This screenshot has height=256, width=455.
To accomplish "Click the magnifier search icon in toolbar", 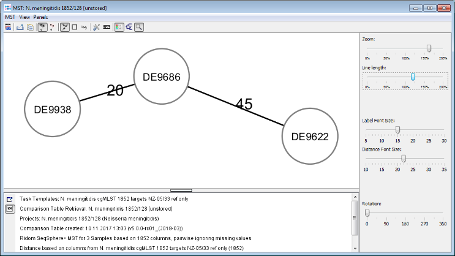I will pyautogui.click(x=139, y=27).
